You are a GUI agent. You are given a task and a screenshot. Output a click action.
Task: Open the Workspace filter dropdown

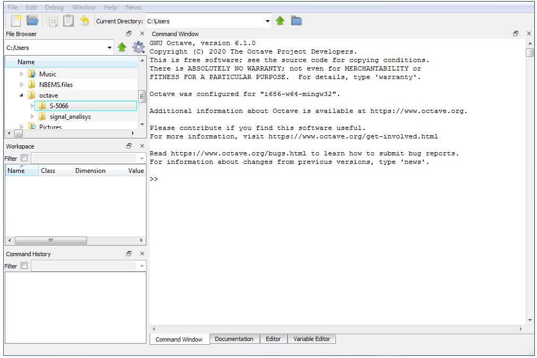coord(142,159)
